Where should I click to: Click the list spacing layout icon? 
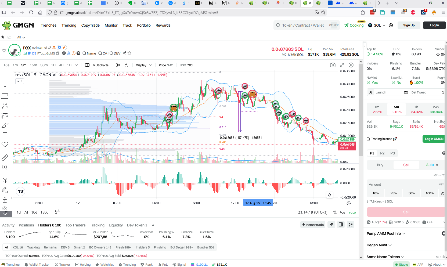[351, 225]
